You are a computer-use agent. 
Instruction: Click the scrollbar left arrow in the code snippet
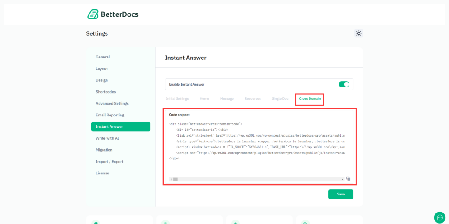click(171, 179)
